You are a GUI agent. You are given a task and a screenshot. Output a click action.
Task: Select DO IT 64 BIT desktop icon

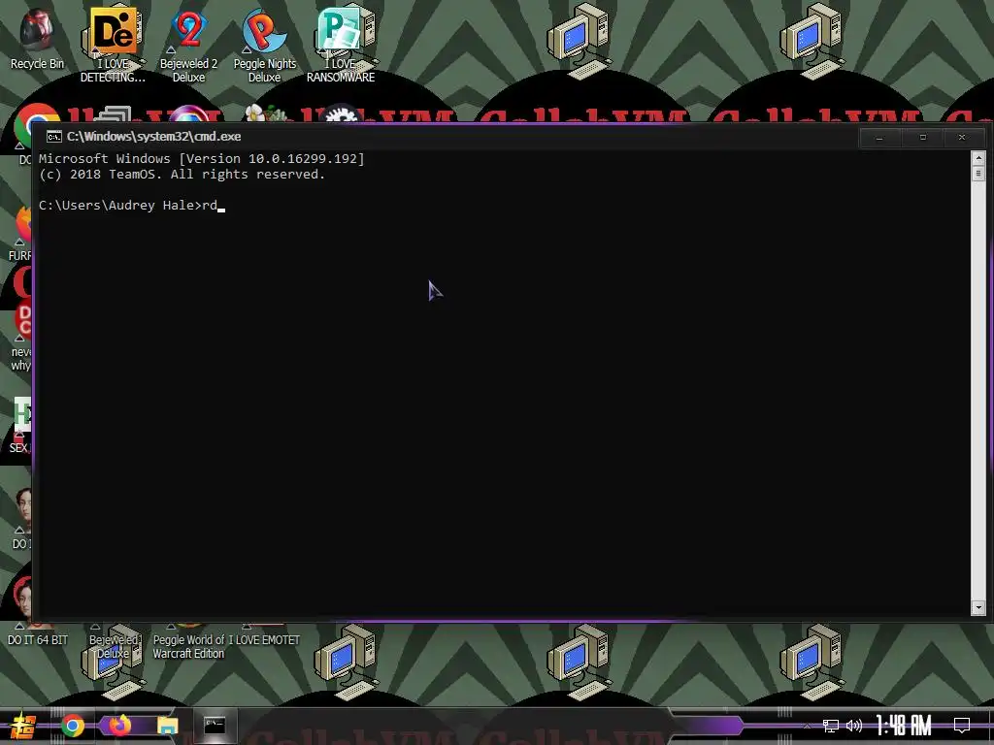pos(38,640)
